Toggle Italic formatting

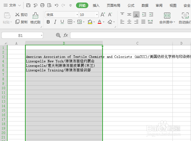pos(55,22)
